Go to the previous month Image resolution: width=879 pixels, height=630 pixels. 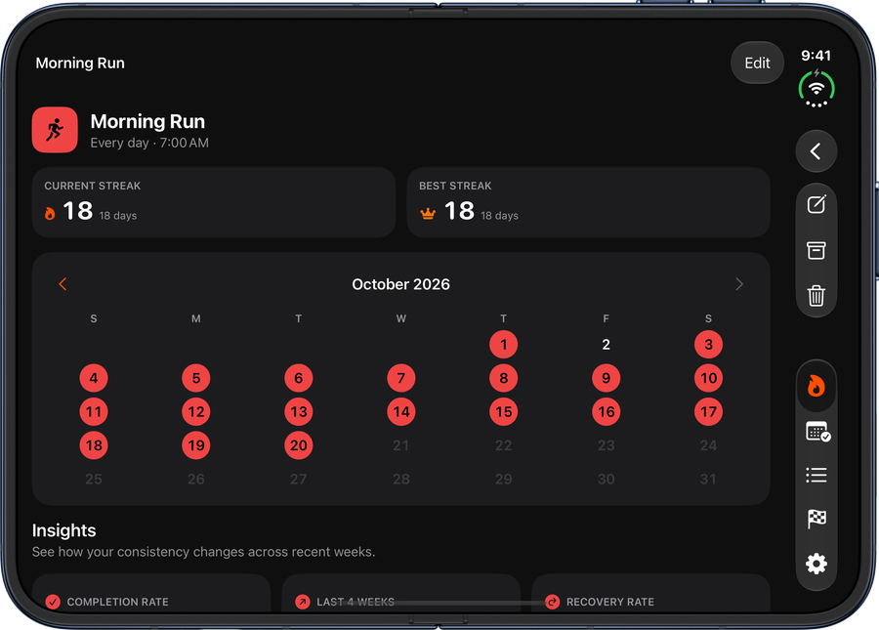[x=63, y=284]
